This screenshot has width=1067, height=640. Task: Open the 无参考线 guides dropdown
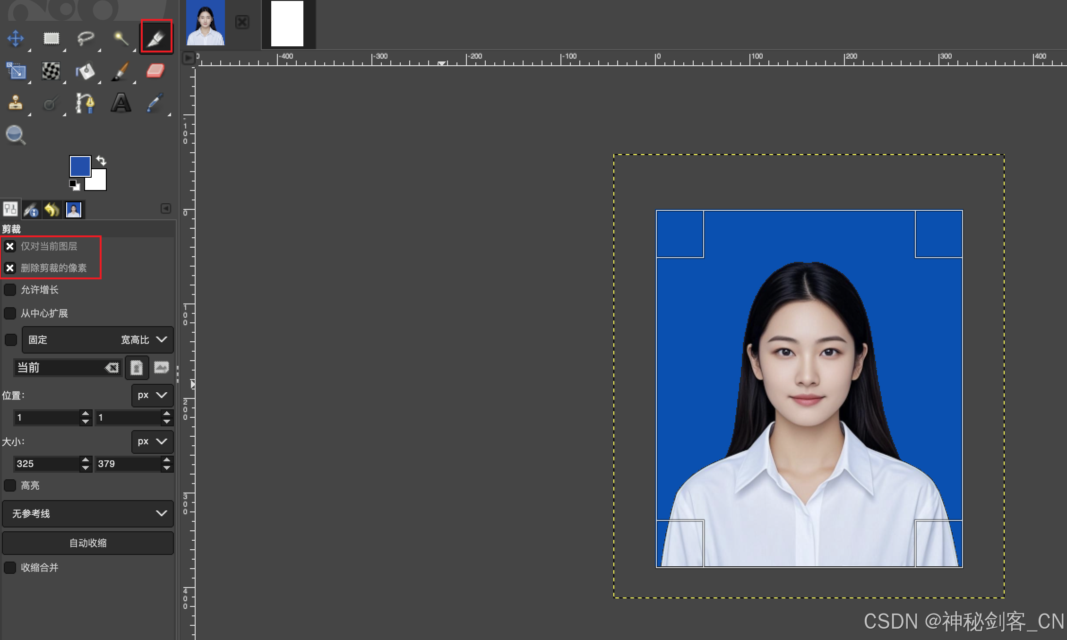tap(88, 514)
